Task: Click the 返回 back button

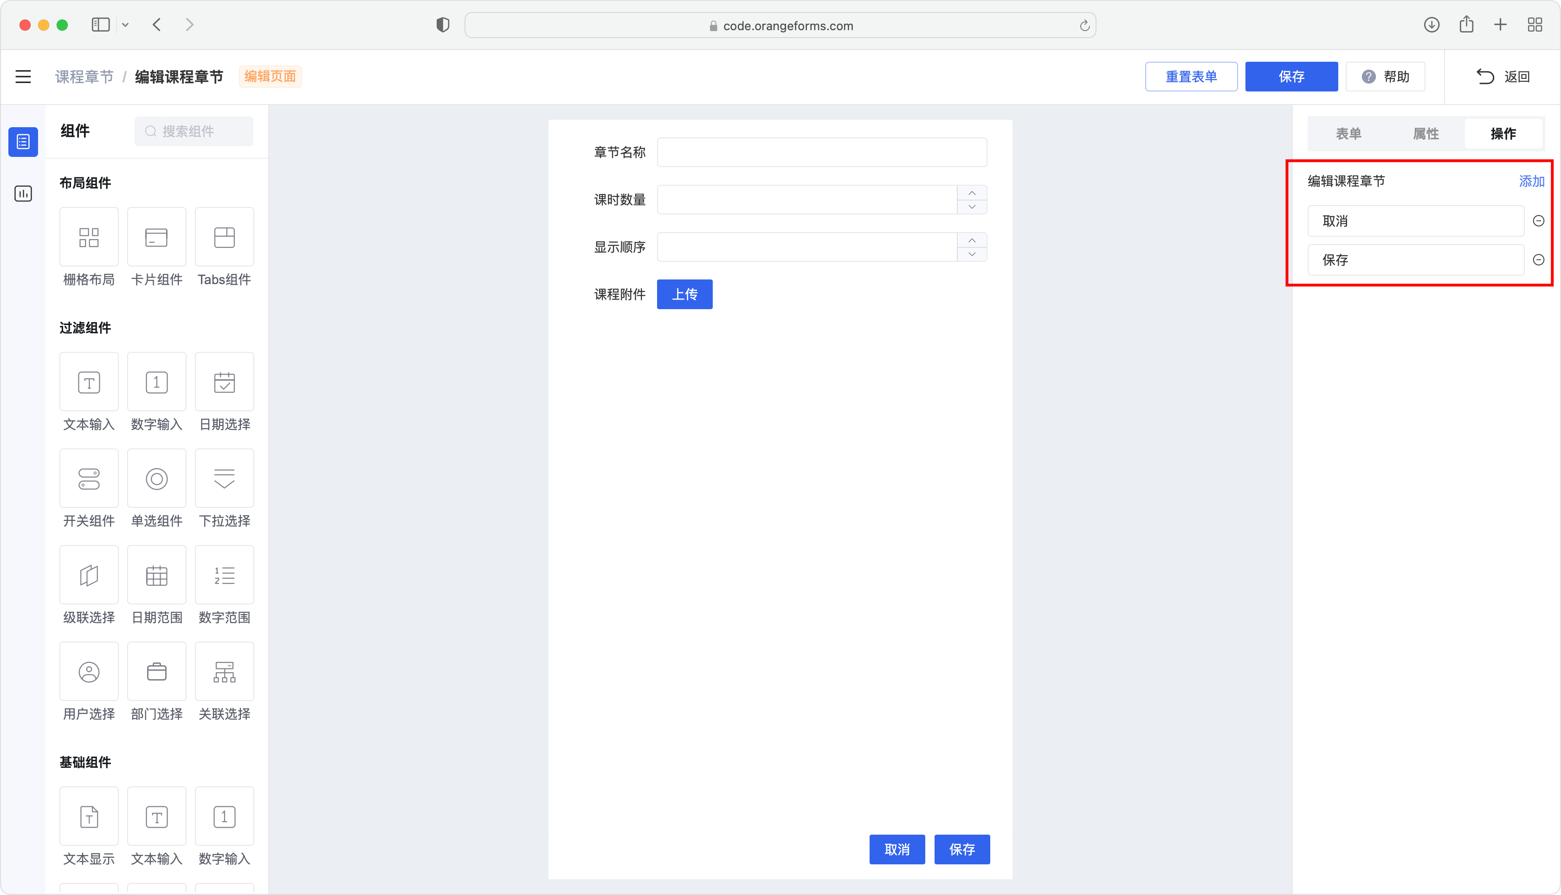Action: point(1503,76)
